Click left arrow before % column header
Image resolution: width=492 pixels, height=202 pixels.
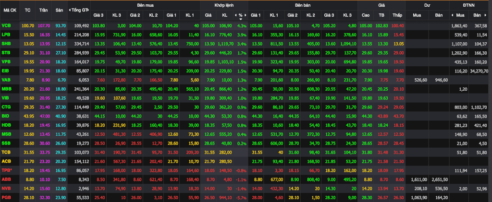(235, 15)
